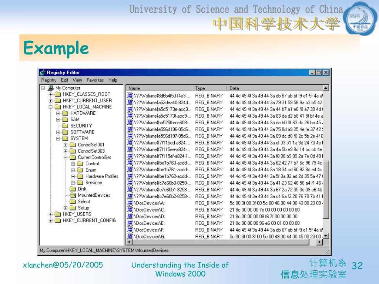Open the Edit menu
This screenshot has width=379, height=284.
64,80
